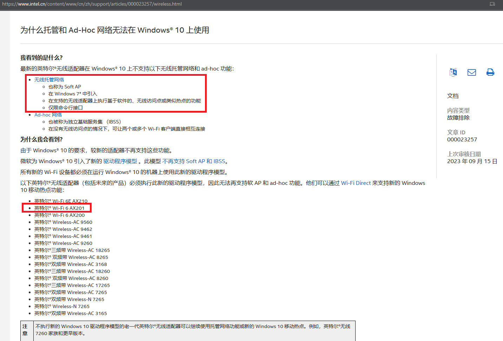
Task: Click the reader view icon in address bar
Action: click(492, 4)
